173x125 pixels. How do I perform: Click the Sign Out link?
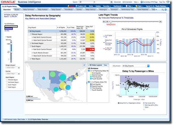(162, 2)
